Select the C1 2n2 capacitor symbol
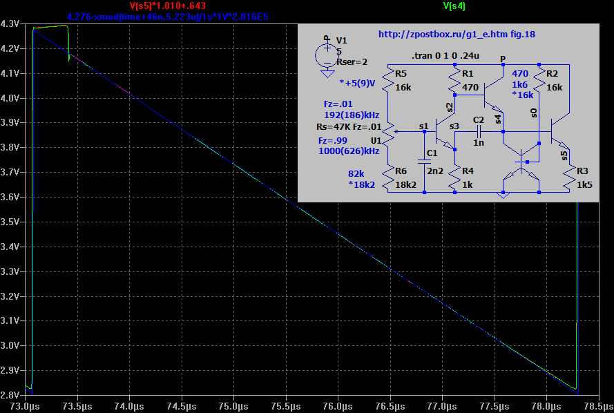 [x=423, y=161]
